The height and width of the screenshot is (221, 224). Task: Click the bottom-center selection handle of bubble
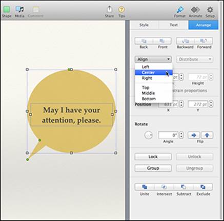click(x=71, y=153)
